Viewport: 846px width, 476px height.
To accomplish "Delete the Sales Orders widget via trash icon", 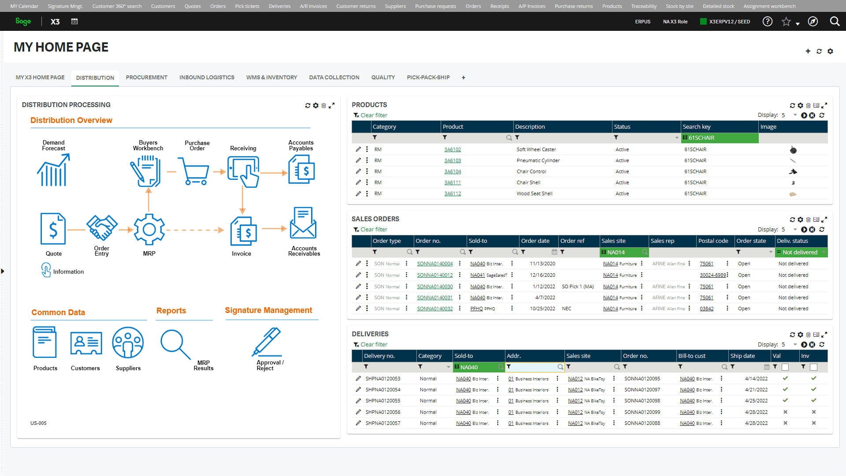I will 808,219.
